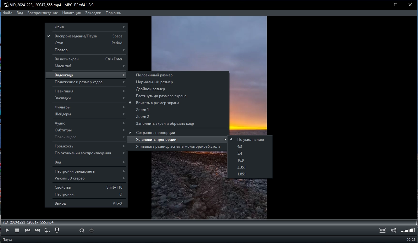Jump to previous file with skip-back icon

click(27, 230)
